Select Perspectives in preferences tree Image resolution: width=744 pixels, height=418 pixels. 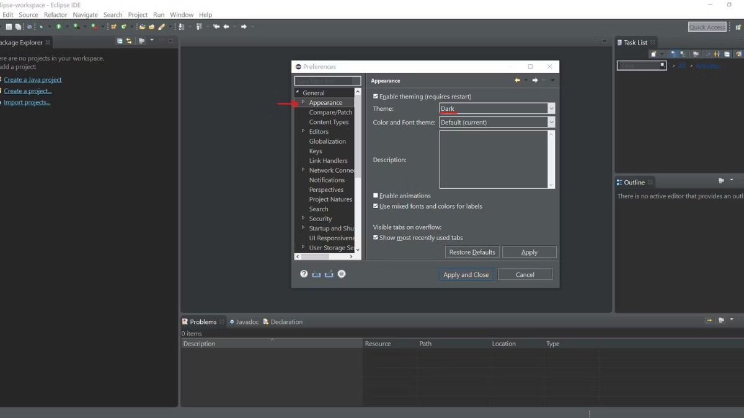tap(326, 189)
